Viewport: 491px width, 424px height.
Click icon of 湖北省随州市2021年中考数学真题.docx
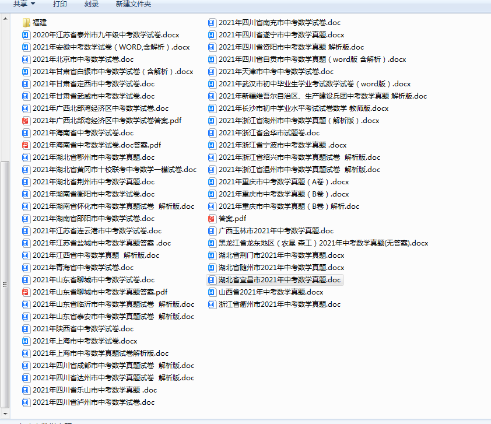point(212,268)
